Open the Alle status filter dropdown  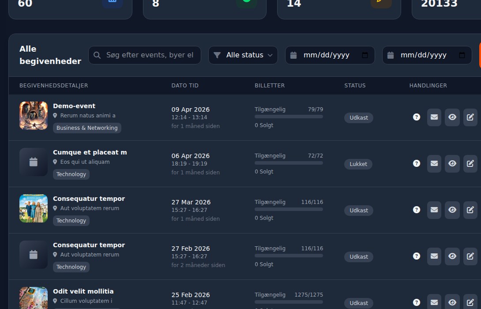243,55
